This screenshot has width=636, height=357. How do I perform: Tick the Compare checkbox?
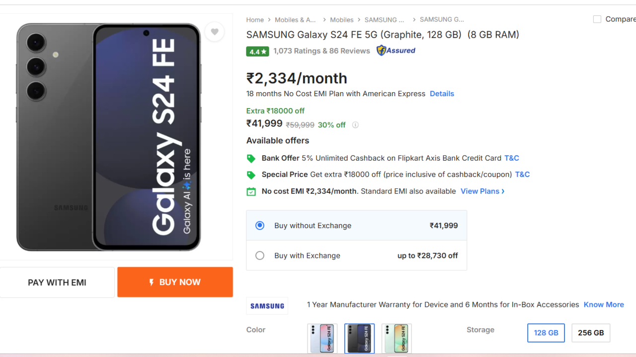597,19
